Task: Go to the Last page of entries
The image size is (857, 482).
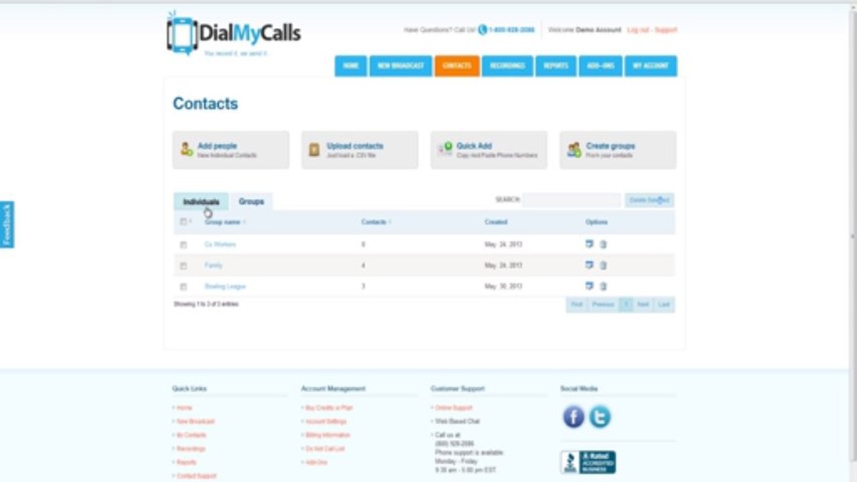Action: point(664,305)
